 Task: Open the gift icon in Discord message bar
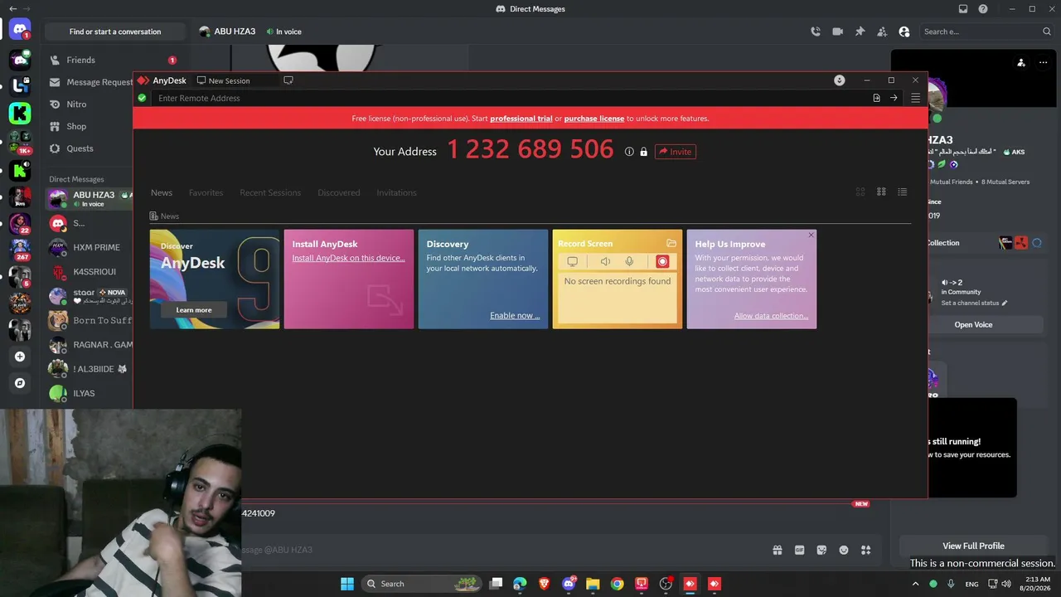click(778, 550)
